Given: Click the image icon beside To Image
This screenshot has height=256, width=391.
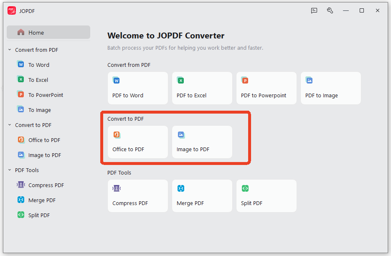Looking at the screenshot, I should [x=21, y=109].
